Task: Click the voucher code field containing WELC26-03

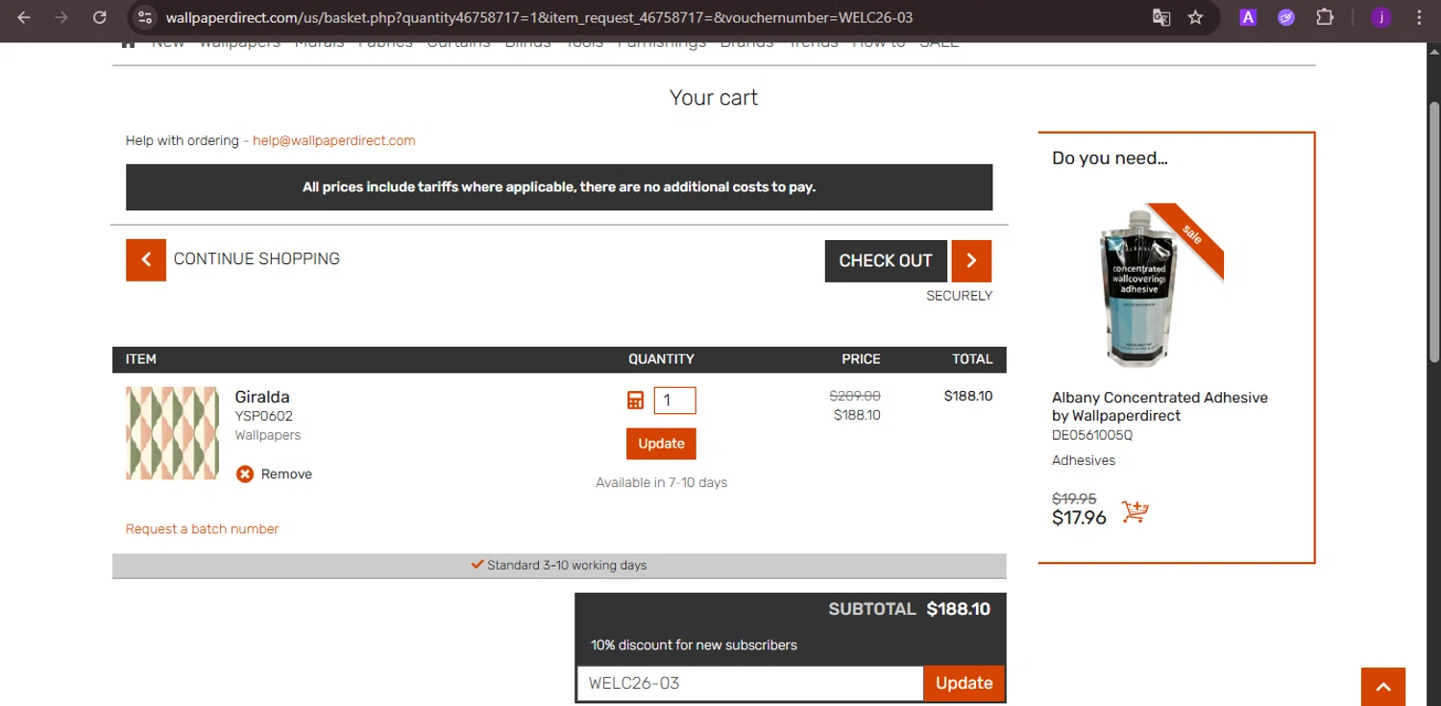Action: [x=750, y=683]
